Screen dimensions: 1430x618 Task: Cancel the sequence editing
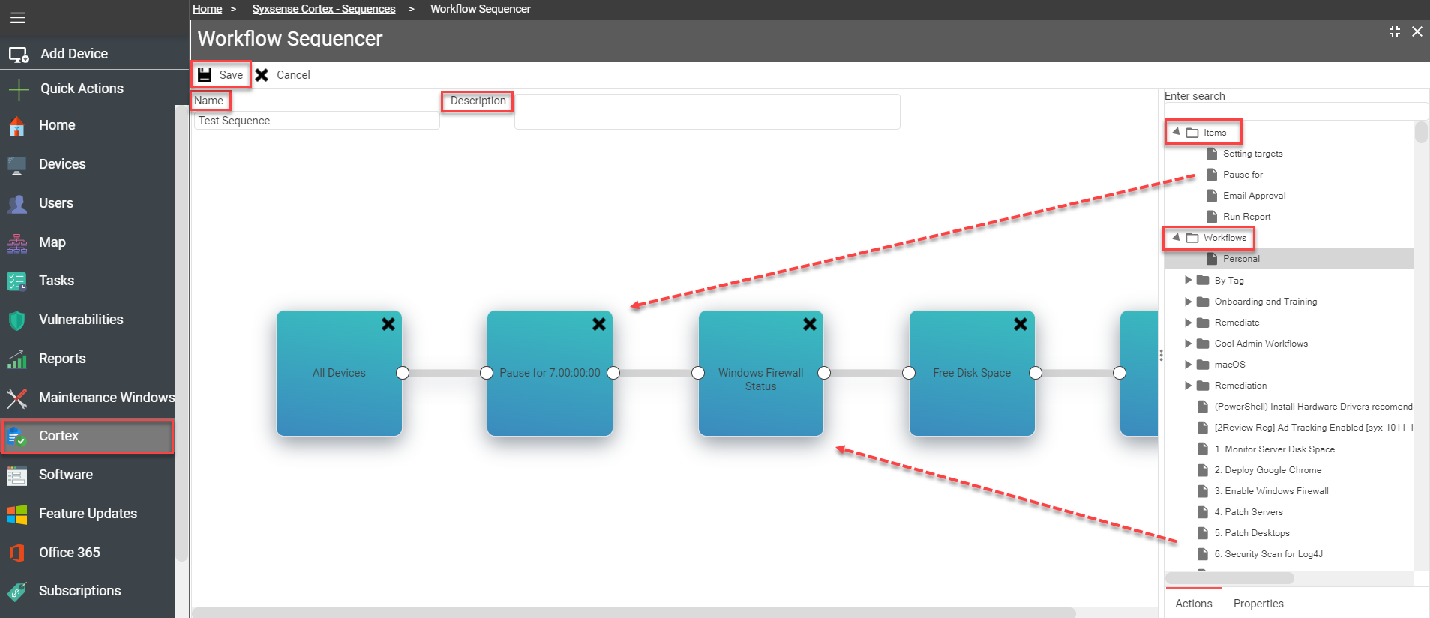coord(283,75)
